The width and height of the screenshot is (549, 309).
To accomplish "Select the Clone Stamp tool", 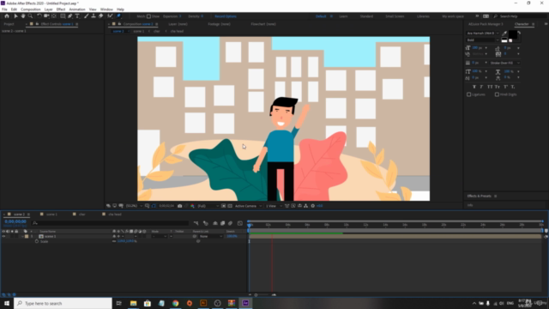I will point(94,16).
